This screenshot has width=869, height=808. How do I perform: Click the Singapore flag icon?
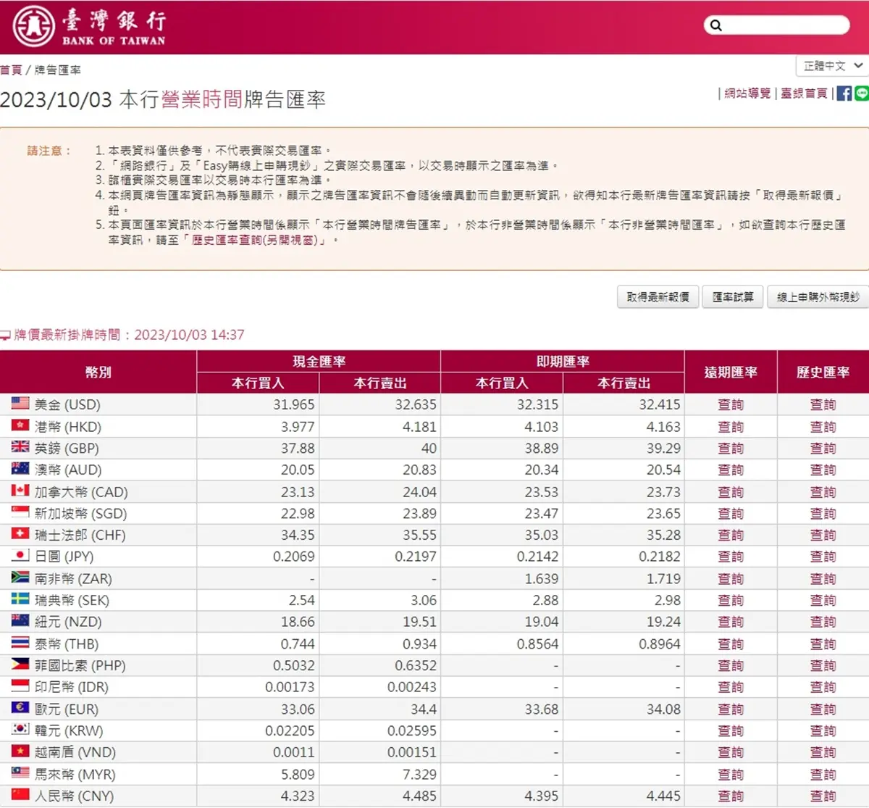tap(20, 512)
